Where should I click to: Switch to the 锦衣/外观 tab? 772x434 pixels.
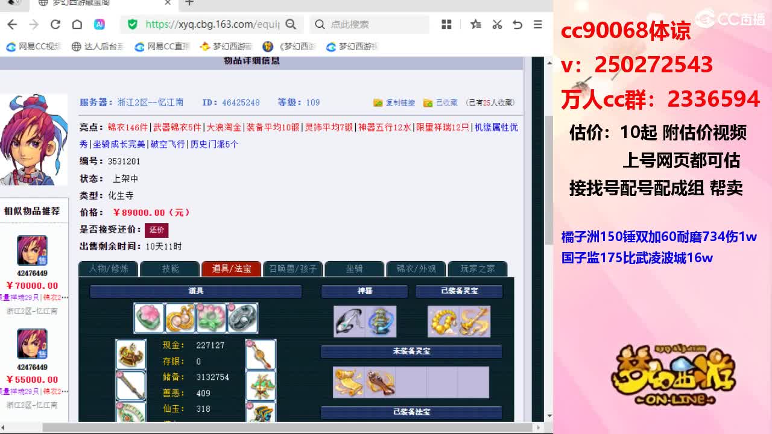pyautogui.click(x=416, y=269)
